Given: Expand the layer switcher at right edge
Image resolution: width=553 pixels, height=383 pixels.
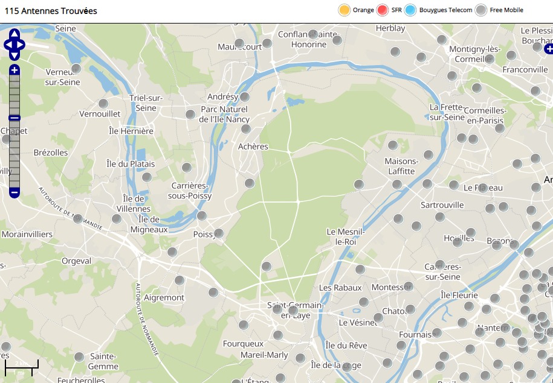Looking at the screenshot, I should point(548,48).
